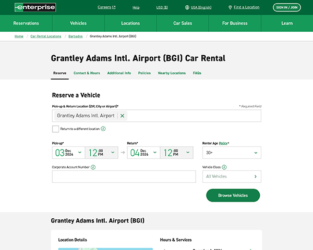Remove Grantley Adams Intl. Airport location chip
The image size is (313, 250).
click(123, 116)
